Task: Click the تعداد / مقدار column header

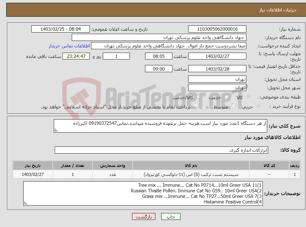Action: [73, 166]
